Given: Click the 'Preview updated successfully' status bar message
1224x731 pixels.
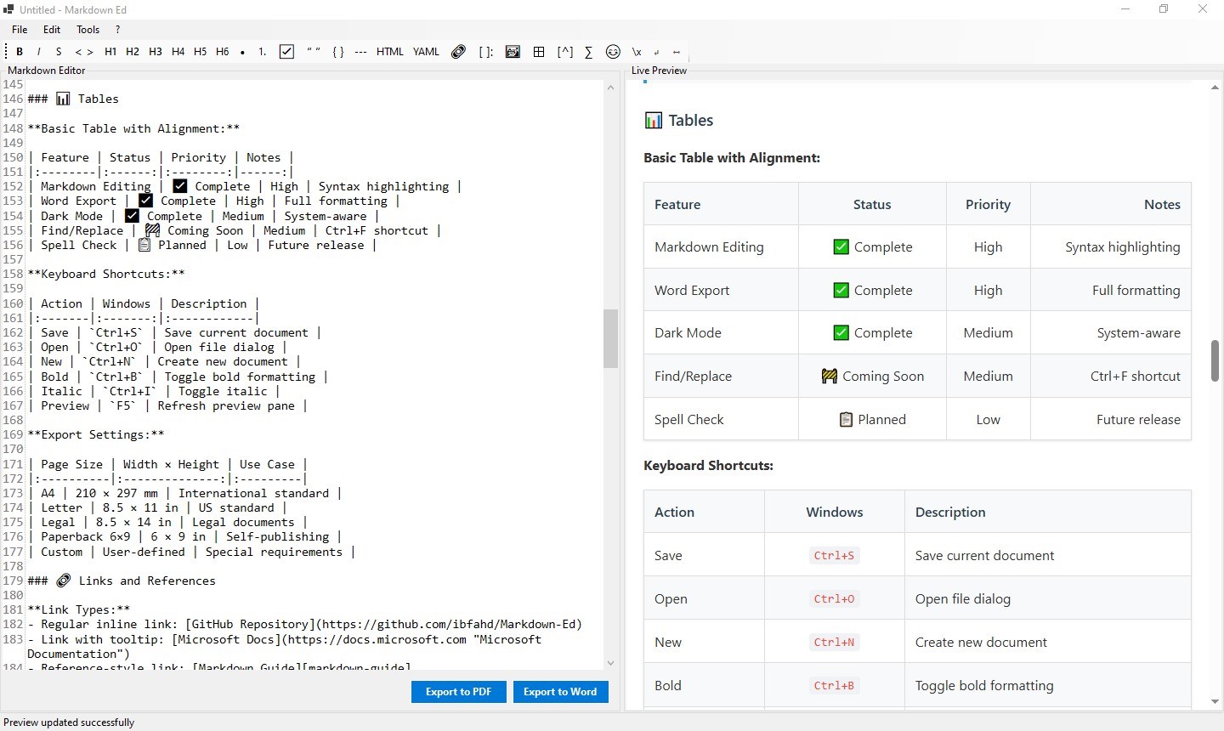Looking at the screenshot, I should [x=69, y=722].
